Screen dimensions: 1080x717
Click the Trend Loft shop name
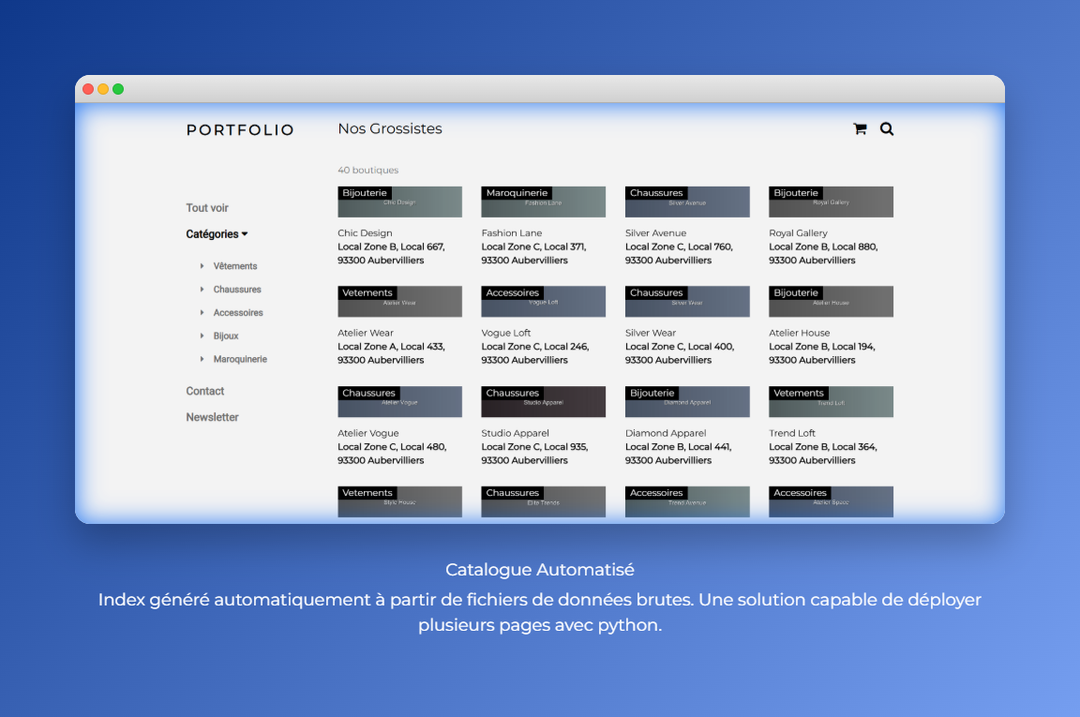pos(792,433)
